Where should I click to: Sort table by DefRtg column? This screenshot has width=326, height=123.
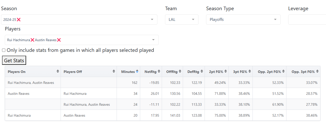[202, 72]
